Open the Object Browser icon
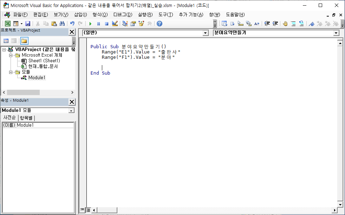345x215 pixels. 141,24
